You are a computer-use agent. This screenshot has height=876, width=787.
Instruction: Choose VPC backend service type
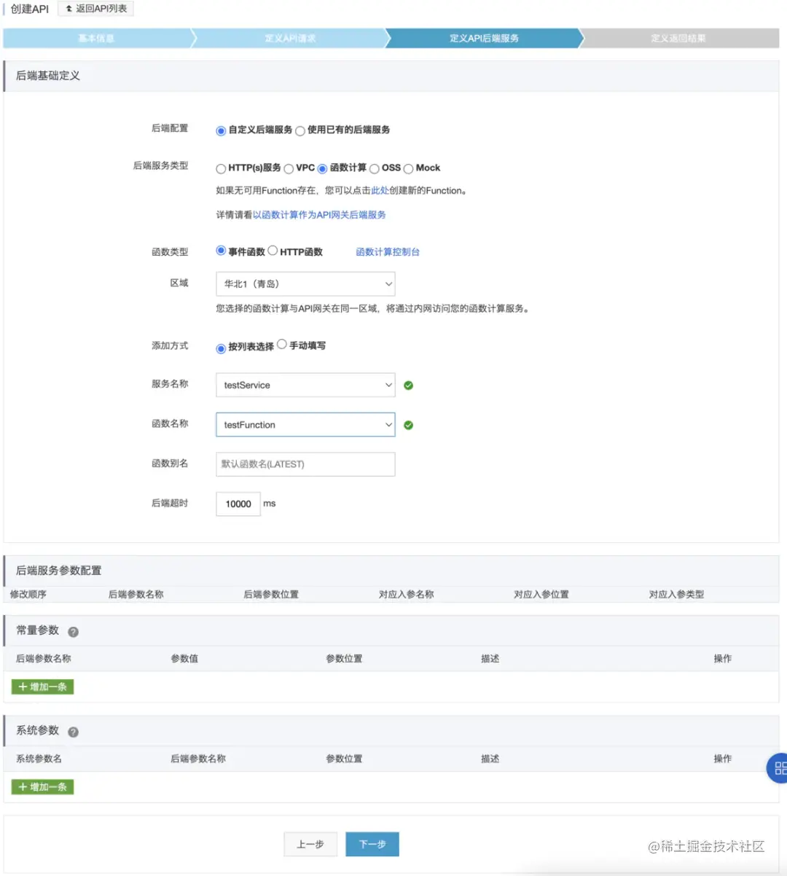289,169
